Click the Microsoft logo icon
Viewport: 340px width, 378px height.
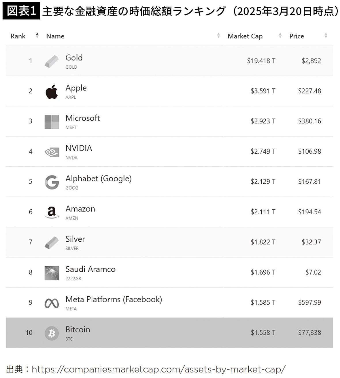(x=52, y=122)
